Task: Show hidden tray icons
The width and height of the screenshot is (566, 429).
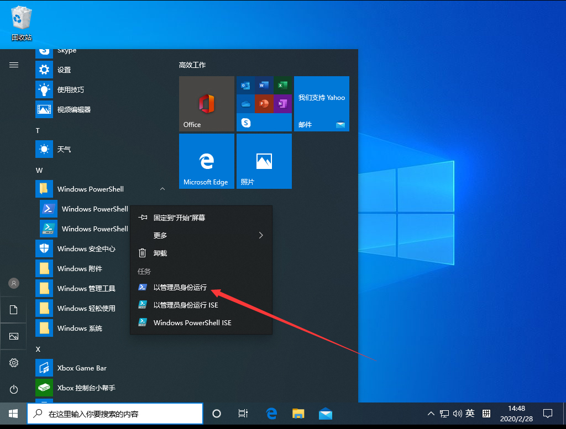Action: (430, 413)
